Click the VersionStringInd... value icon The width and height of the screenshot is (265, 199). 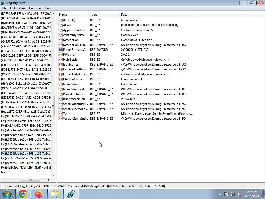(61, 118)
